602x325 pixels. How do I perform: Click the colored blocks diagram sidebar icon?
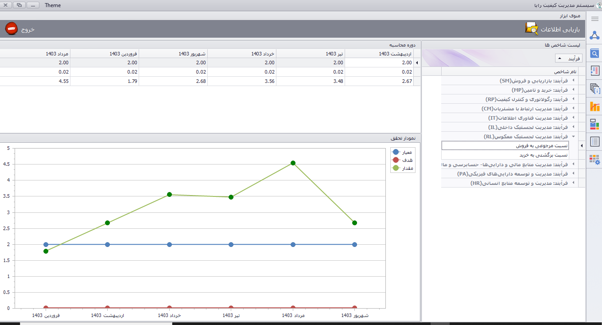click(594, 124)
